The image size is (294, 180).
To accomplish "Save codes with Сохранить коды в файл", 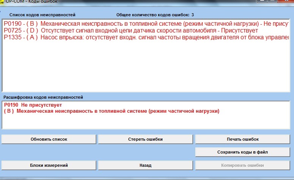I will [243, 152].
